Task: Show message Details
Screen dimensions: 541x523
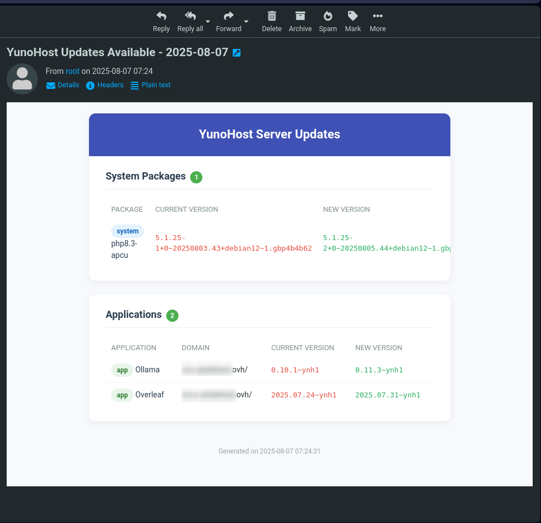Action: 63,85
